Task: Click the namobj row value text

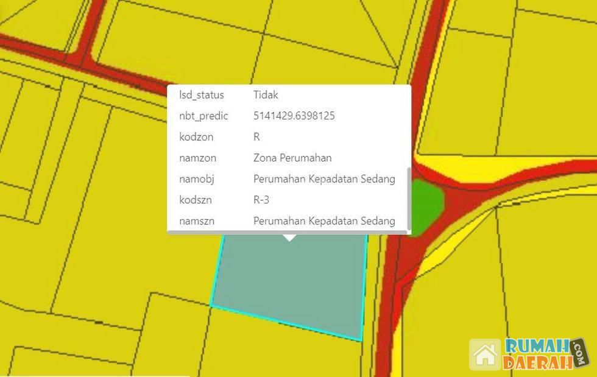Action: tap(324, 179)
